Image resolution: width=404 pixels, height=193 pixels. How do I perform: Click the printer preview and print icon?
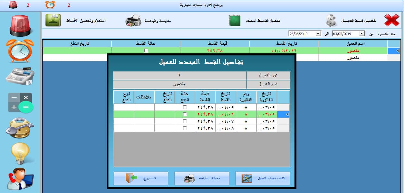click(133, 20)
